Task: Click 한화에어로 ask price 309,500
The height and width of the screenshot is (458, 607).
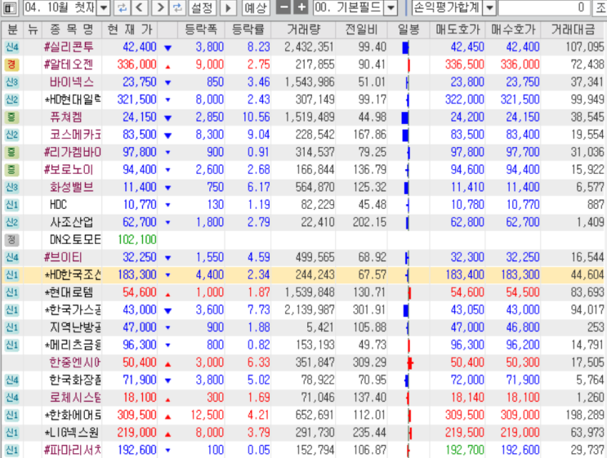Action: [x=465, y=415]
